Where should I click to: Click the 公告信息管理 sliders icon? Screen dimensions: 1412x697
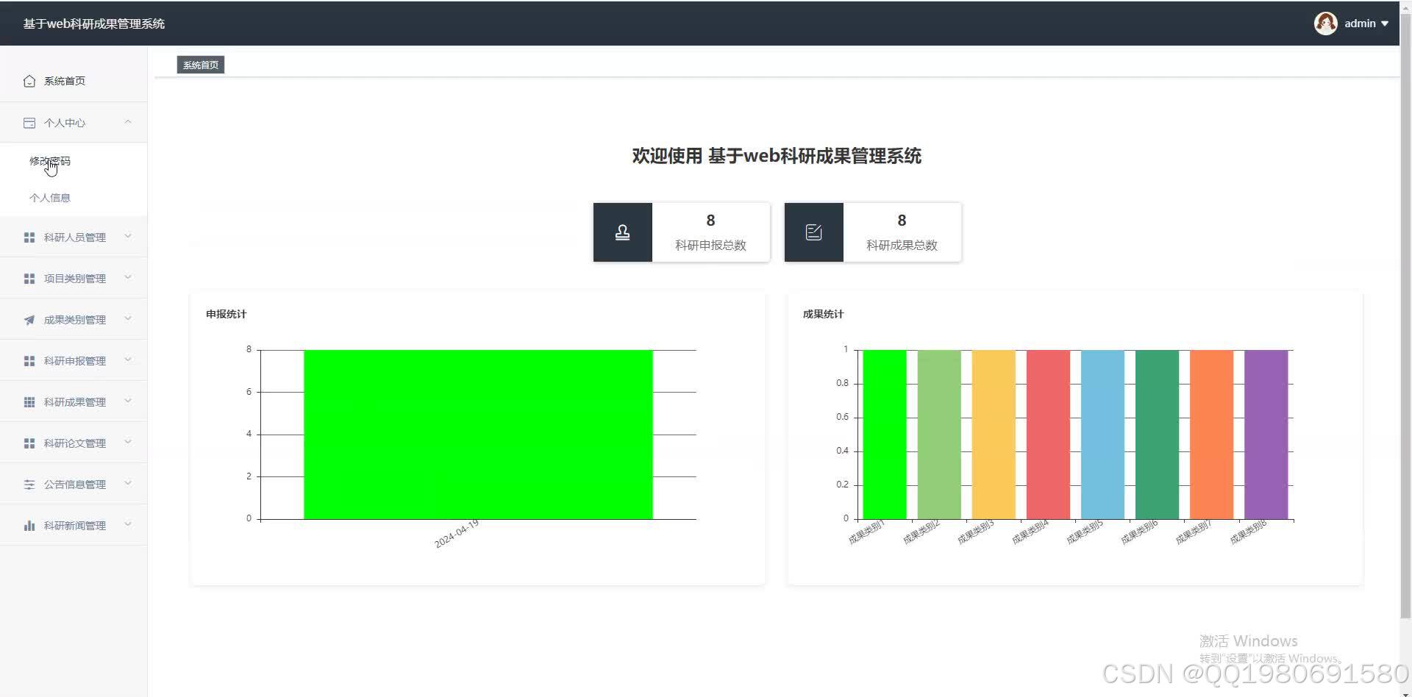(x=29, y=485)
